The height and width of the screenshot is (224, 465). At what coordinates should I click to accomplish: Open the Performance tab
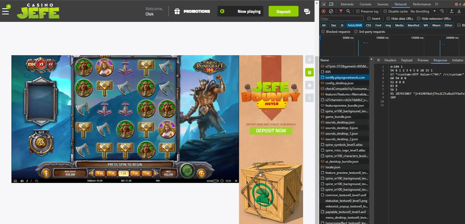(422, 4)
